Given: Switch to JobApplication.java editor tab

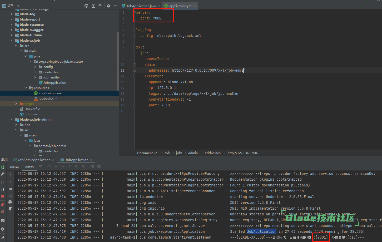Looking at the screenshot, I should click(x=141, y=6).
